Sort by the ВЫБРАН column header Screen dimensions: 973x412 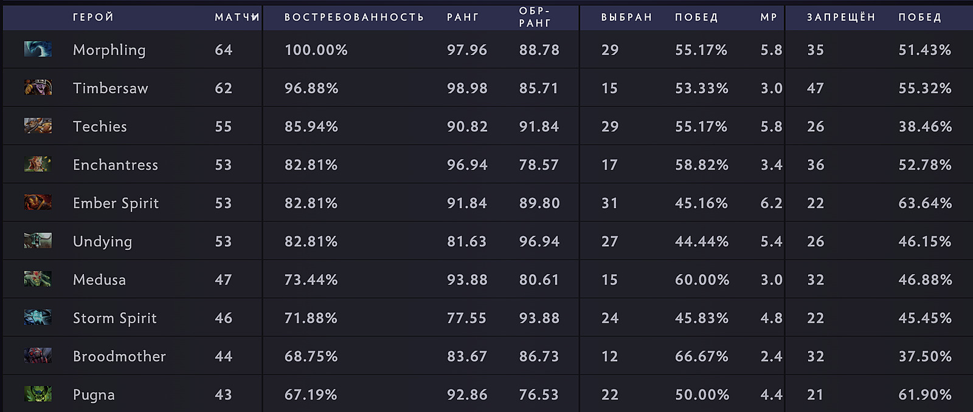[x=626, y=17]
